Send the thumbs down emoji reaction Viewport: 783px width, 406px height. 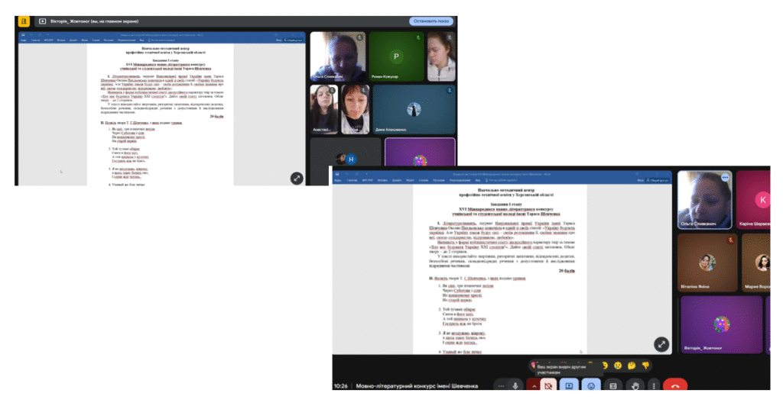coord(645,366)
